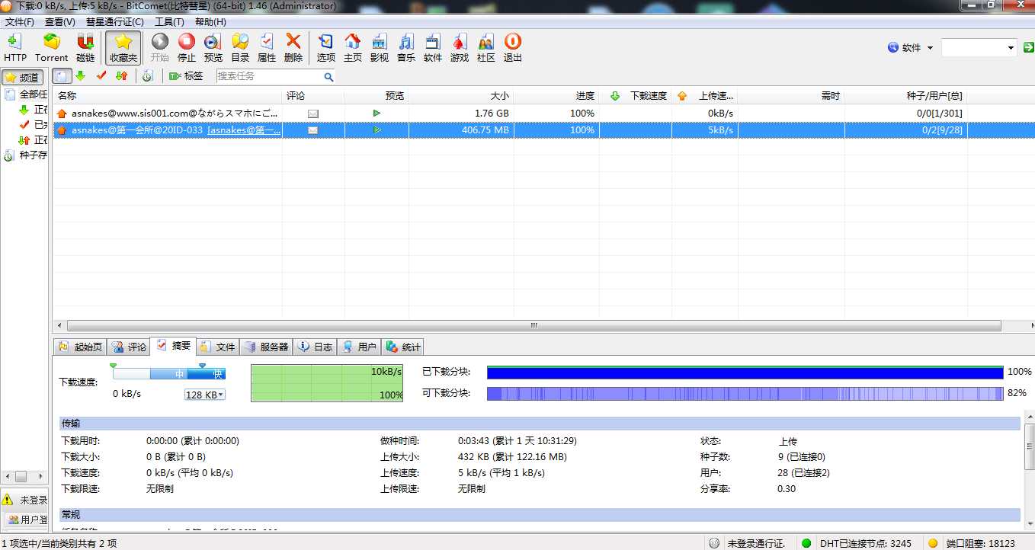Open the 音乐 music channel icon

pyautogui.click(x=405, y=47)
